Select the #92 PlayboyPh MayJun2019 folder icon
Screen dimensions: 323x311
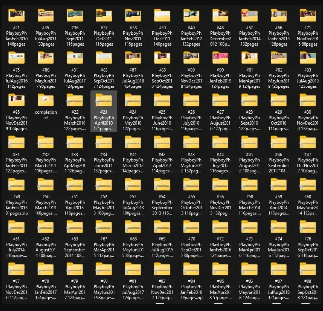(x=279, y=58)
